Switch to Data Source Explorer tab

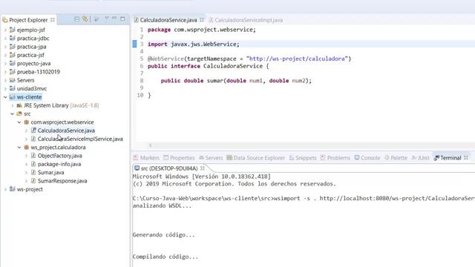tap(256, 158)
